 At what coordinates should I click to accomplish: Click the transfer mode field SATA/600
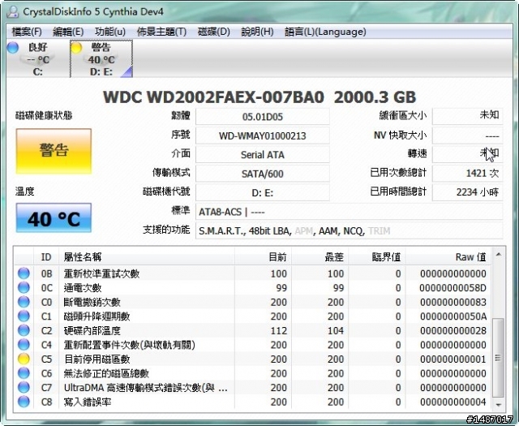coord(263,174)
